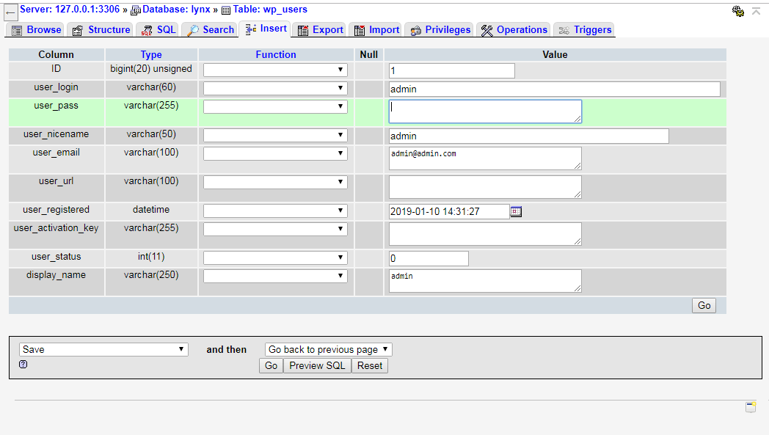Click the 'Null' column header
Viewport: 769px width, 435px height.
369,54
